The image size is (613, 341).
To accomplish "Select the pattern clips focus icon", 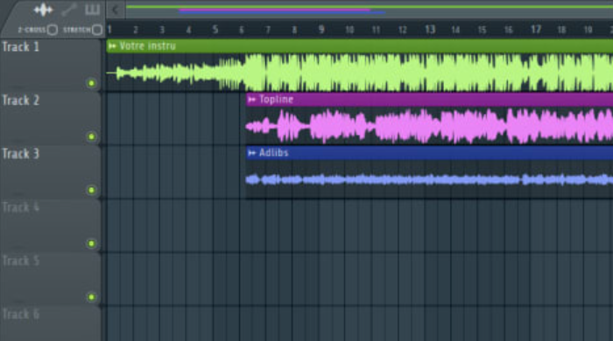I will (x=92, y=10).
